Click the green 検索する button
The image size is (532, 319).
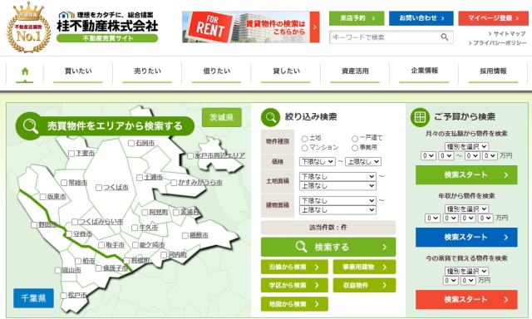pos(328,247)
